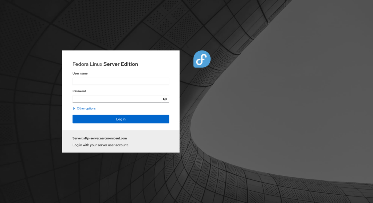Click the User name field label
This screenshot has width=373, height=203.
click(80, 73)
